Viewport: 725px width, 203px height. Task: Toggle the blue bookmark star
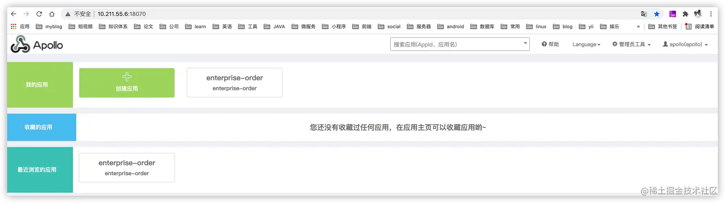(657, 14)
